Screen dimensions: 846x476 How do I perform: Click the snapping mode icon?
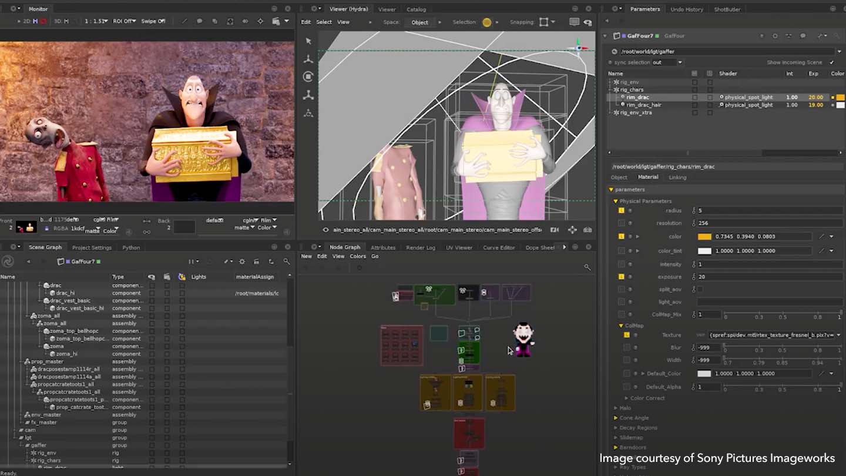[x=544, y=22]
